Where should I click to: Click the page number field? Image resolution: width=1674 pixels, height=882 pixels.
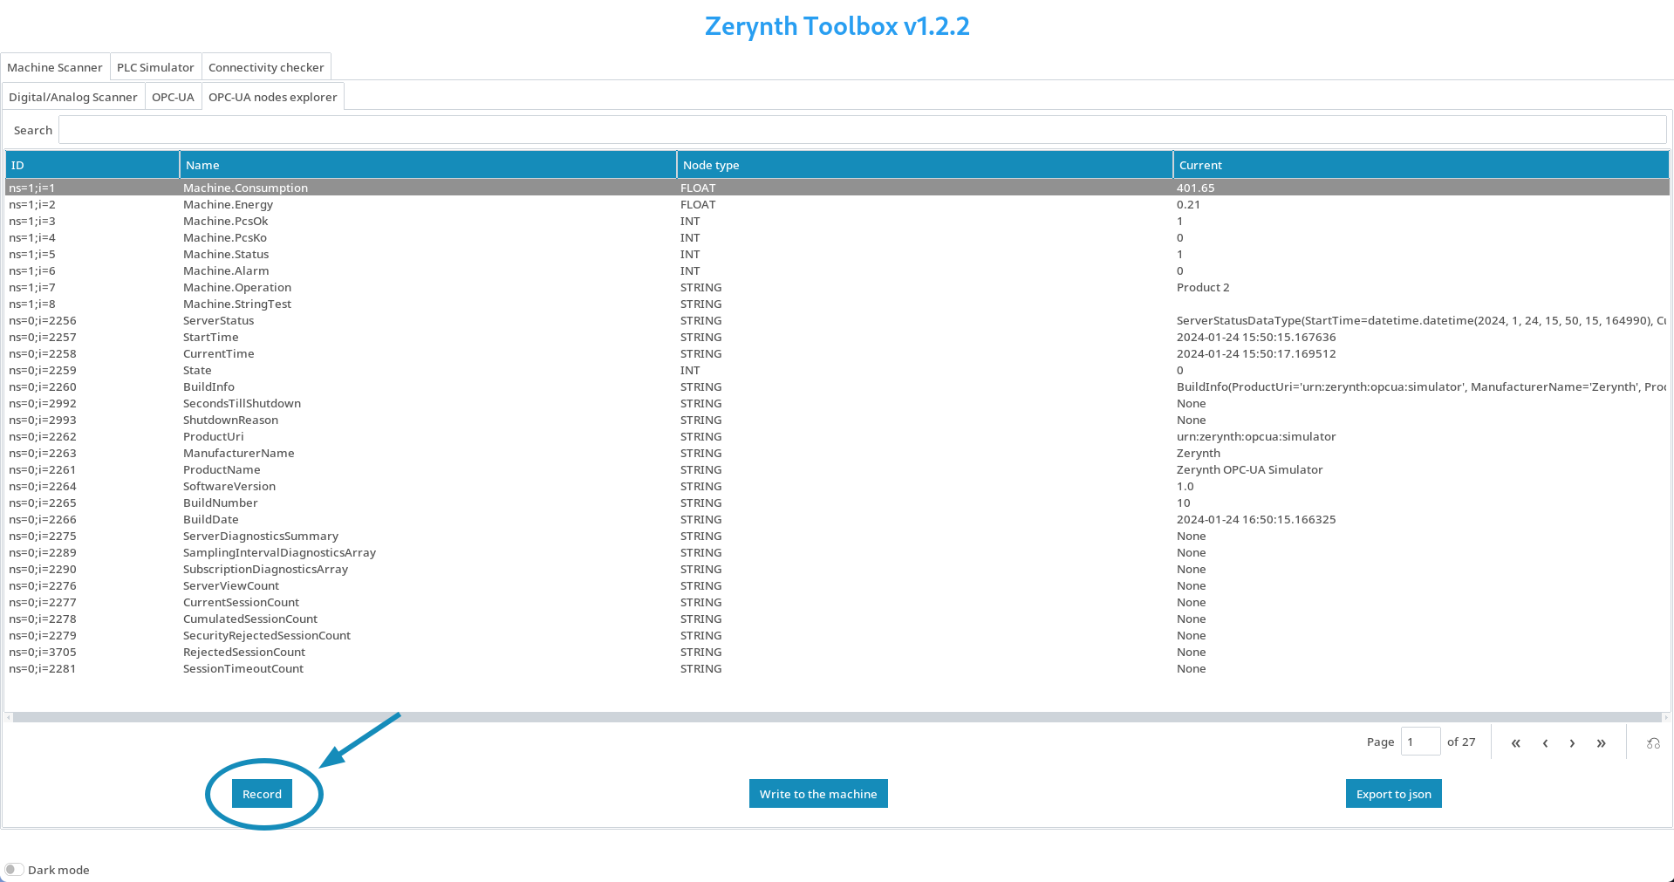coord(1420,742)
